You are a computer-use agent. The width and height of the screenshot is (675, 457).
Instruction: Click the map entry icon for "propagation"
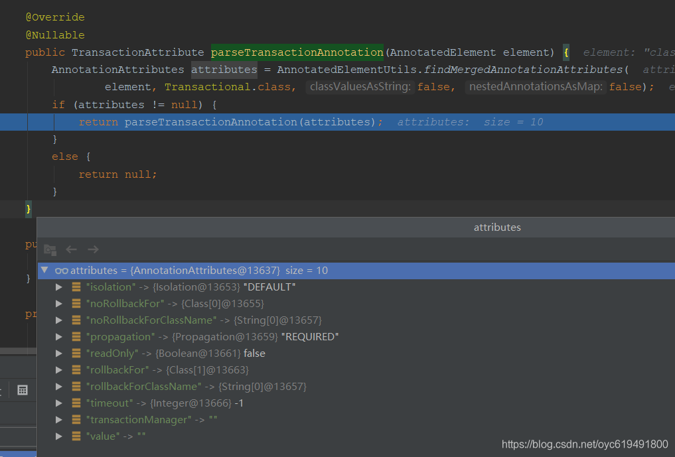point(76,337)
